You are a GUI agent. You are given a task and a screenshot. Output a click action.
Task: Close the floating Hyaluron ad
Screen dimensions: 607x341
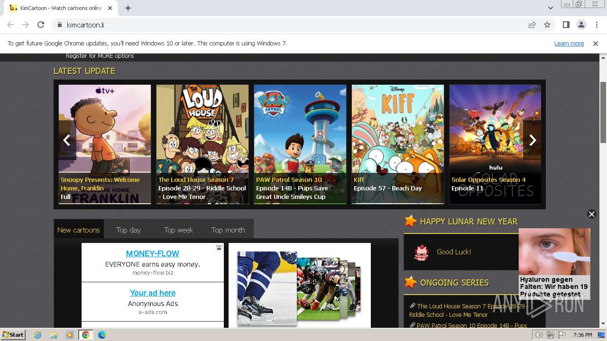click(591, 214)
